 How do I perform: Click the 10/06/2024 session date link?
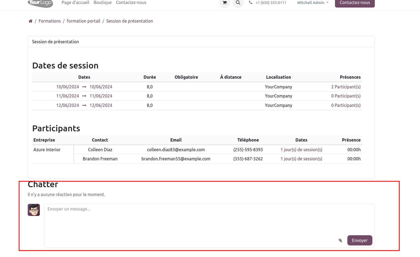[x=68, y=87]
